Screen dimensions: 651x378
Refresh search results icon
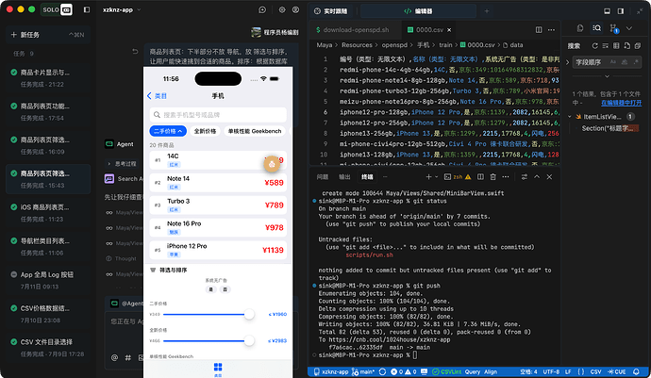click(594, 45)
